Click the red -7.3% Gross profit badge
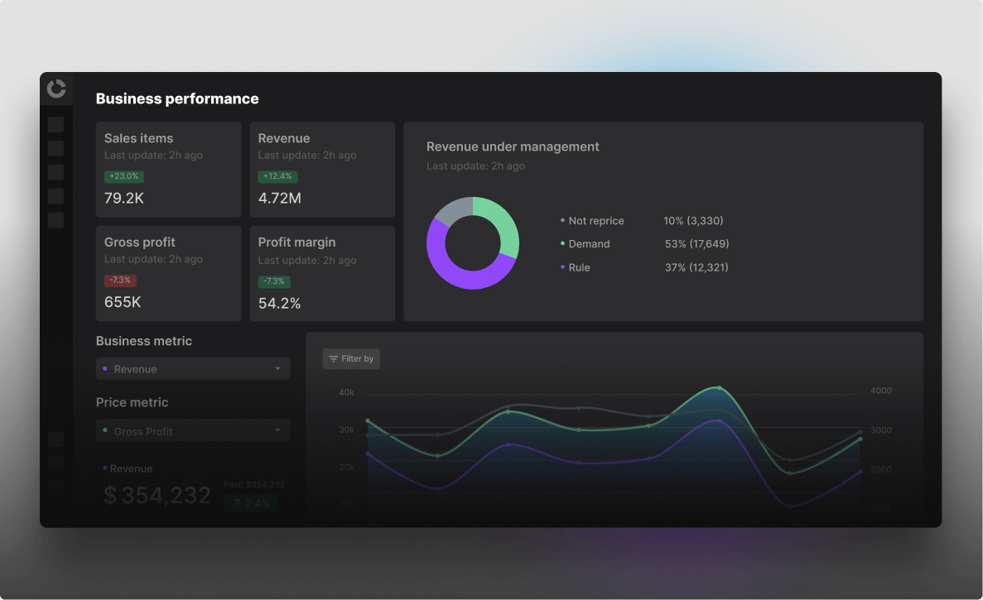The image size is (983, 600). [x=120, y=281]
